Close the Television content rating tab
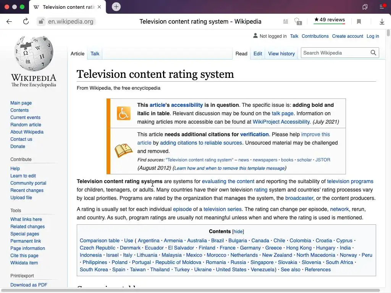This screenshot has height=293, width=391. (x=99, y=7)
